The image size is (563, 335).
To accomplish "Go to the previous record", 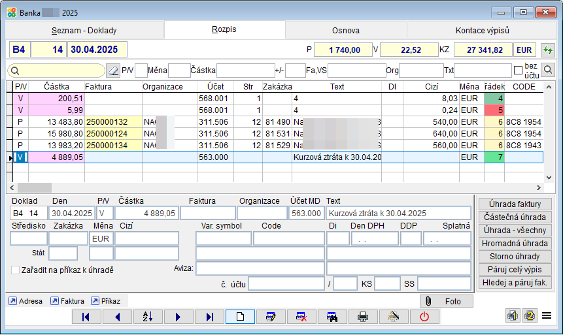I will tap(117, 317).
